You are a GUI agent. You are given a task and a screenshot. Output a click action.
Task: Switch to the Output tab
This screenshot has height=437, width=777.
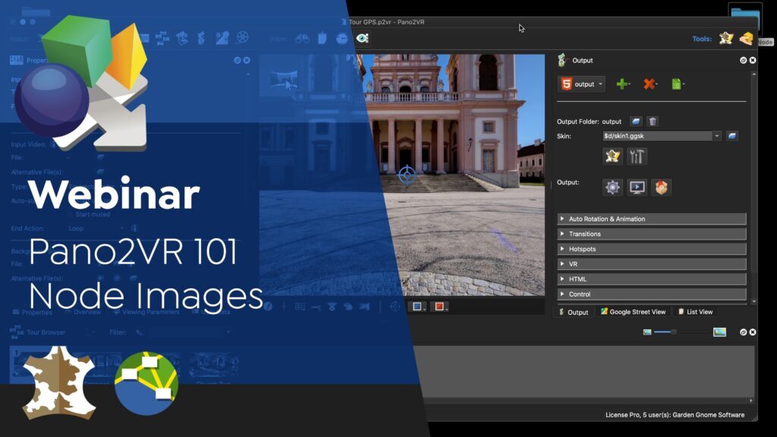click(574, 312)
